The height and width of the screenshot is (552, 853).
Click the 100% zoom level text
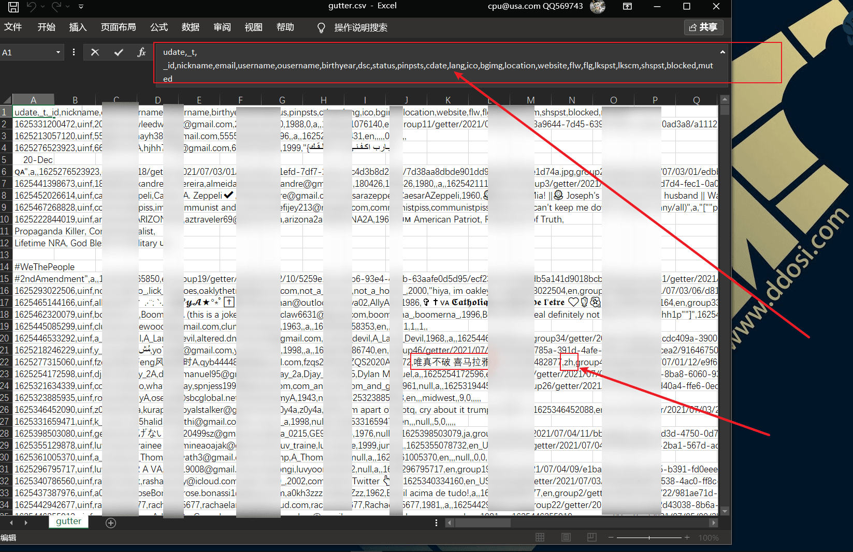709,538
